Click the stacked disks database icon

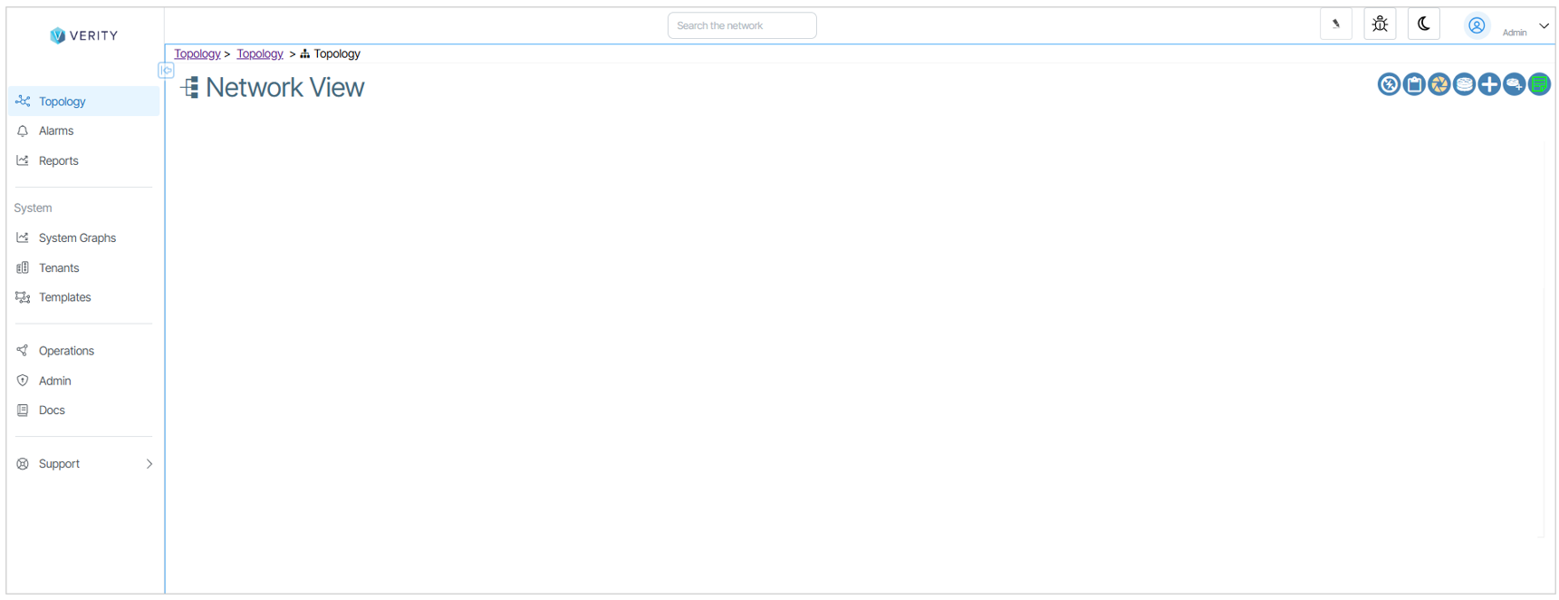[x=1464, y=84]
